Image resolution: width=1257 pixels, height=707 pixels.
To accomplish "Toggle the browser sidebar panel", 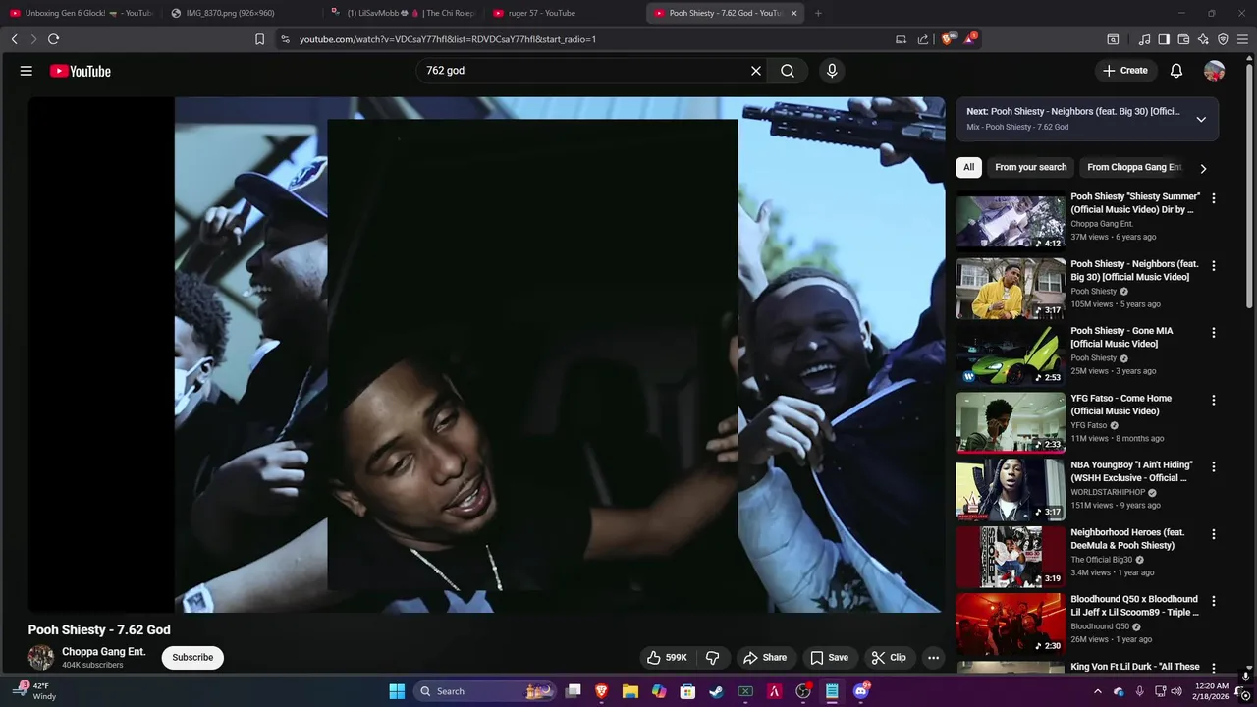I will [x=1164, y=39].
